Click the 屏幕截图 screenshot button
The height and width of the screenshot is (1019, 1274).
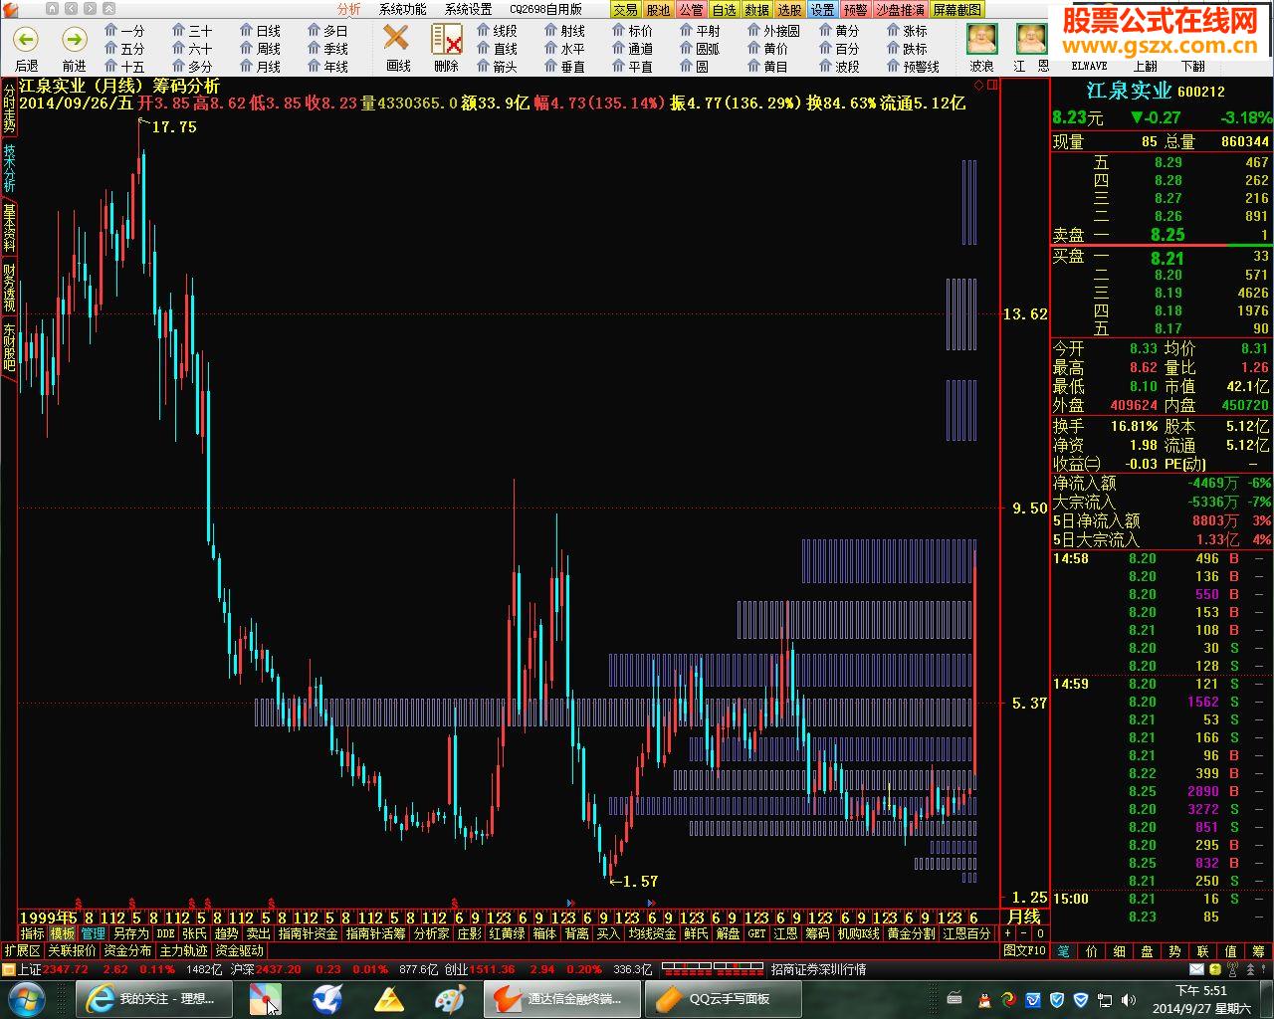[956, 10]
